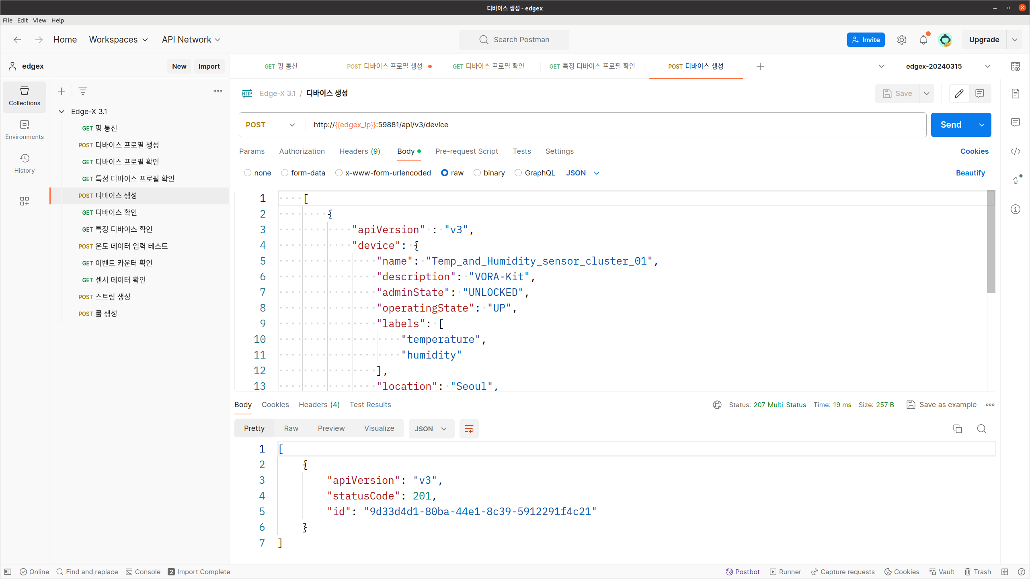Switch to the Authorization tab

[x=302, y=151]
